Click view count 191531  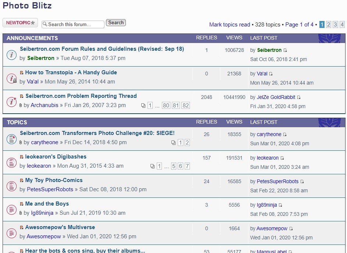pyautogui.click(x=234, y=158)
